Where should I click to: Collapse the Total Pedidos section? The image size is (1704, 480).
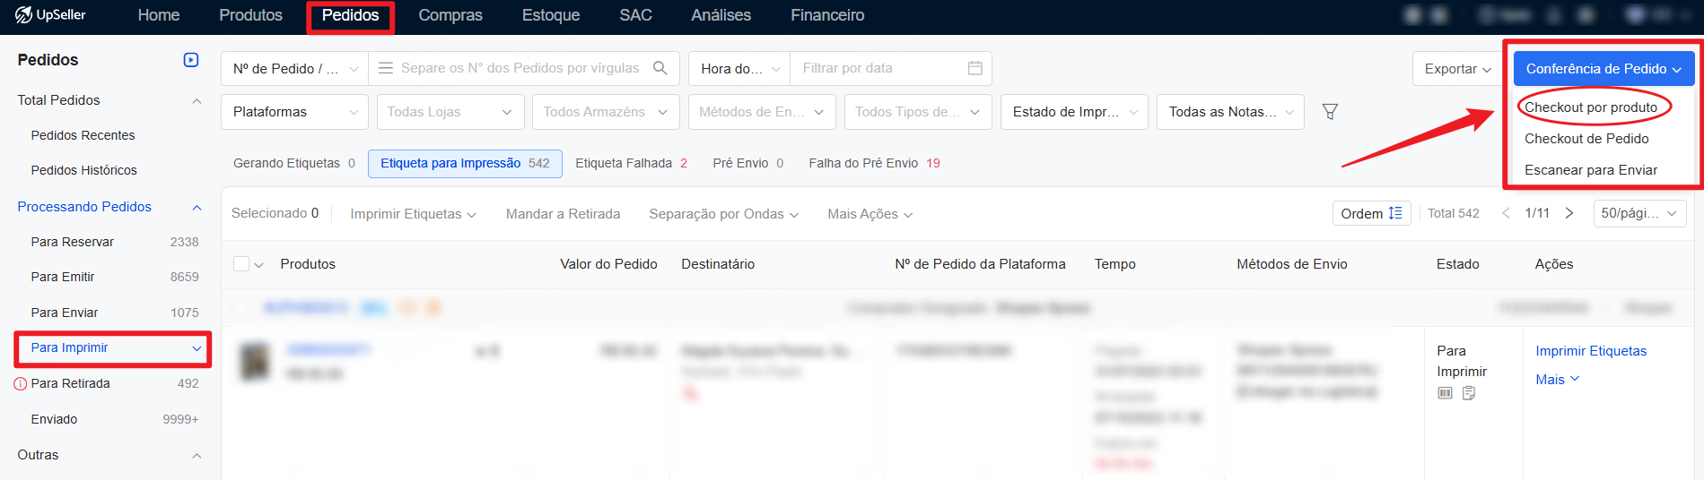197,101
